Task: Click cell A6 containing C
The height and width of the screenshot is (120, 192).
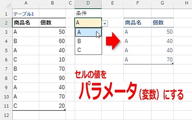Action: click(26, 60)
